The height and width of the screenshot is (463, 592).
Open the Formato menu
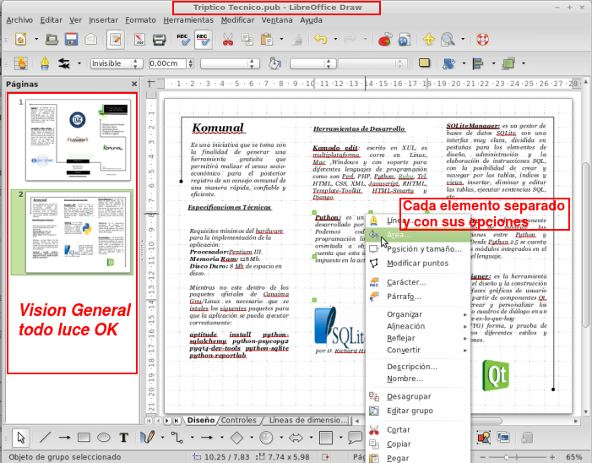coord(140,20)
